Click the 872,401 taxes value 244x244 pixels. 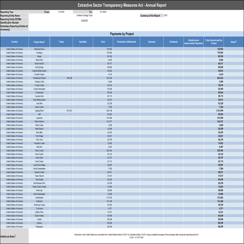[67, 111]
